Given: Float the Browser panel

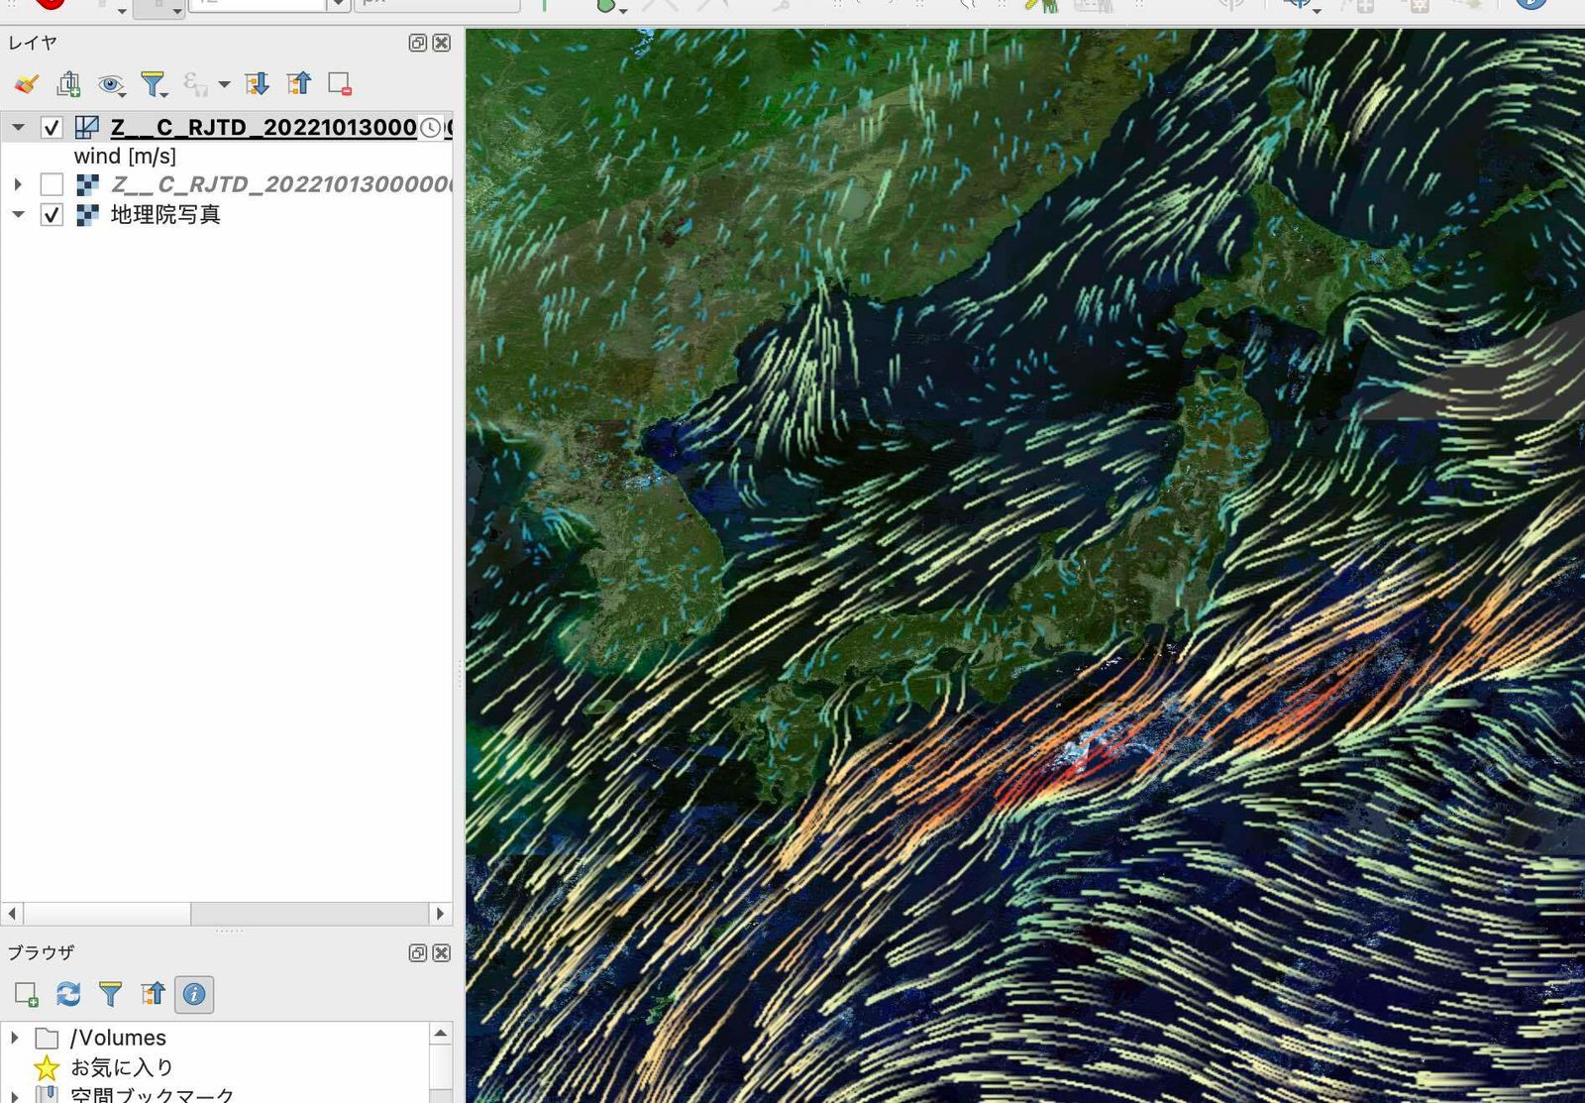Looking at the screenshot, I should point(418,952).
